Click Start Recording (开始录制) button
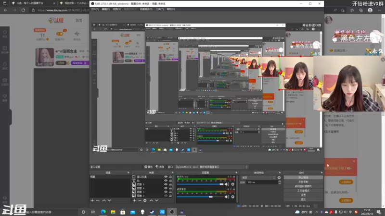The image size is (385, 216). 303,182
